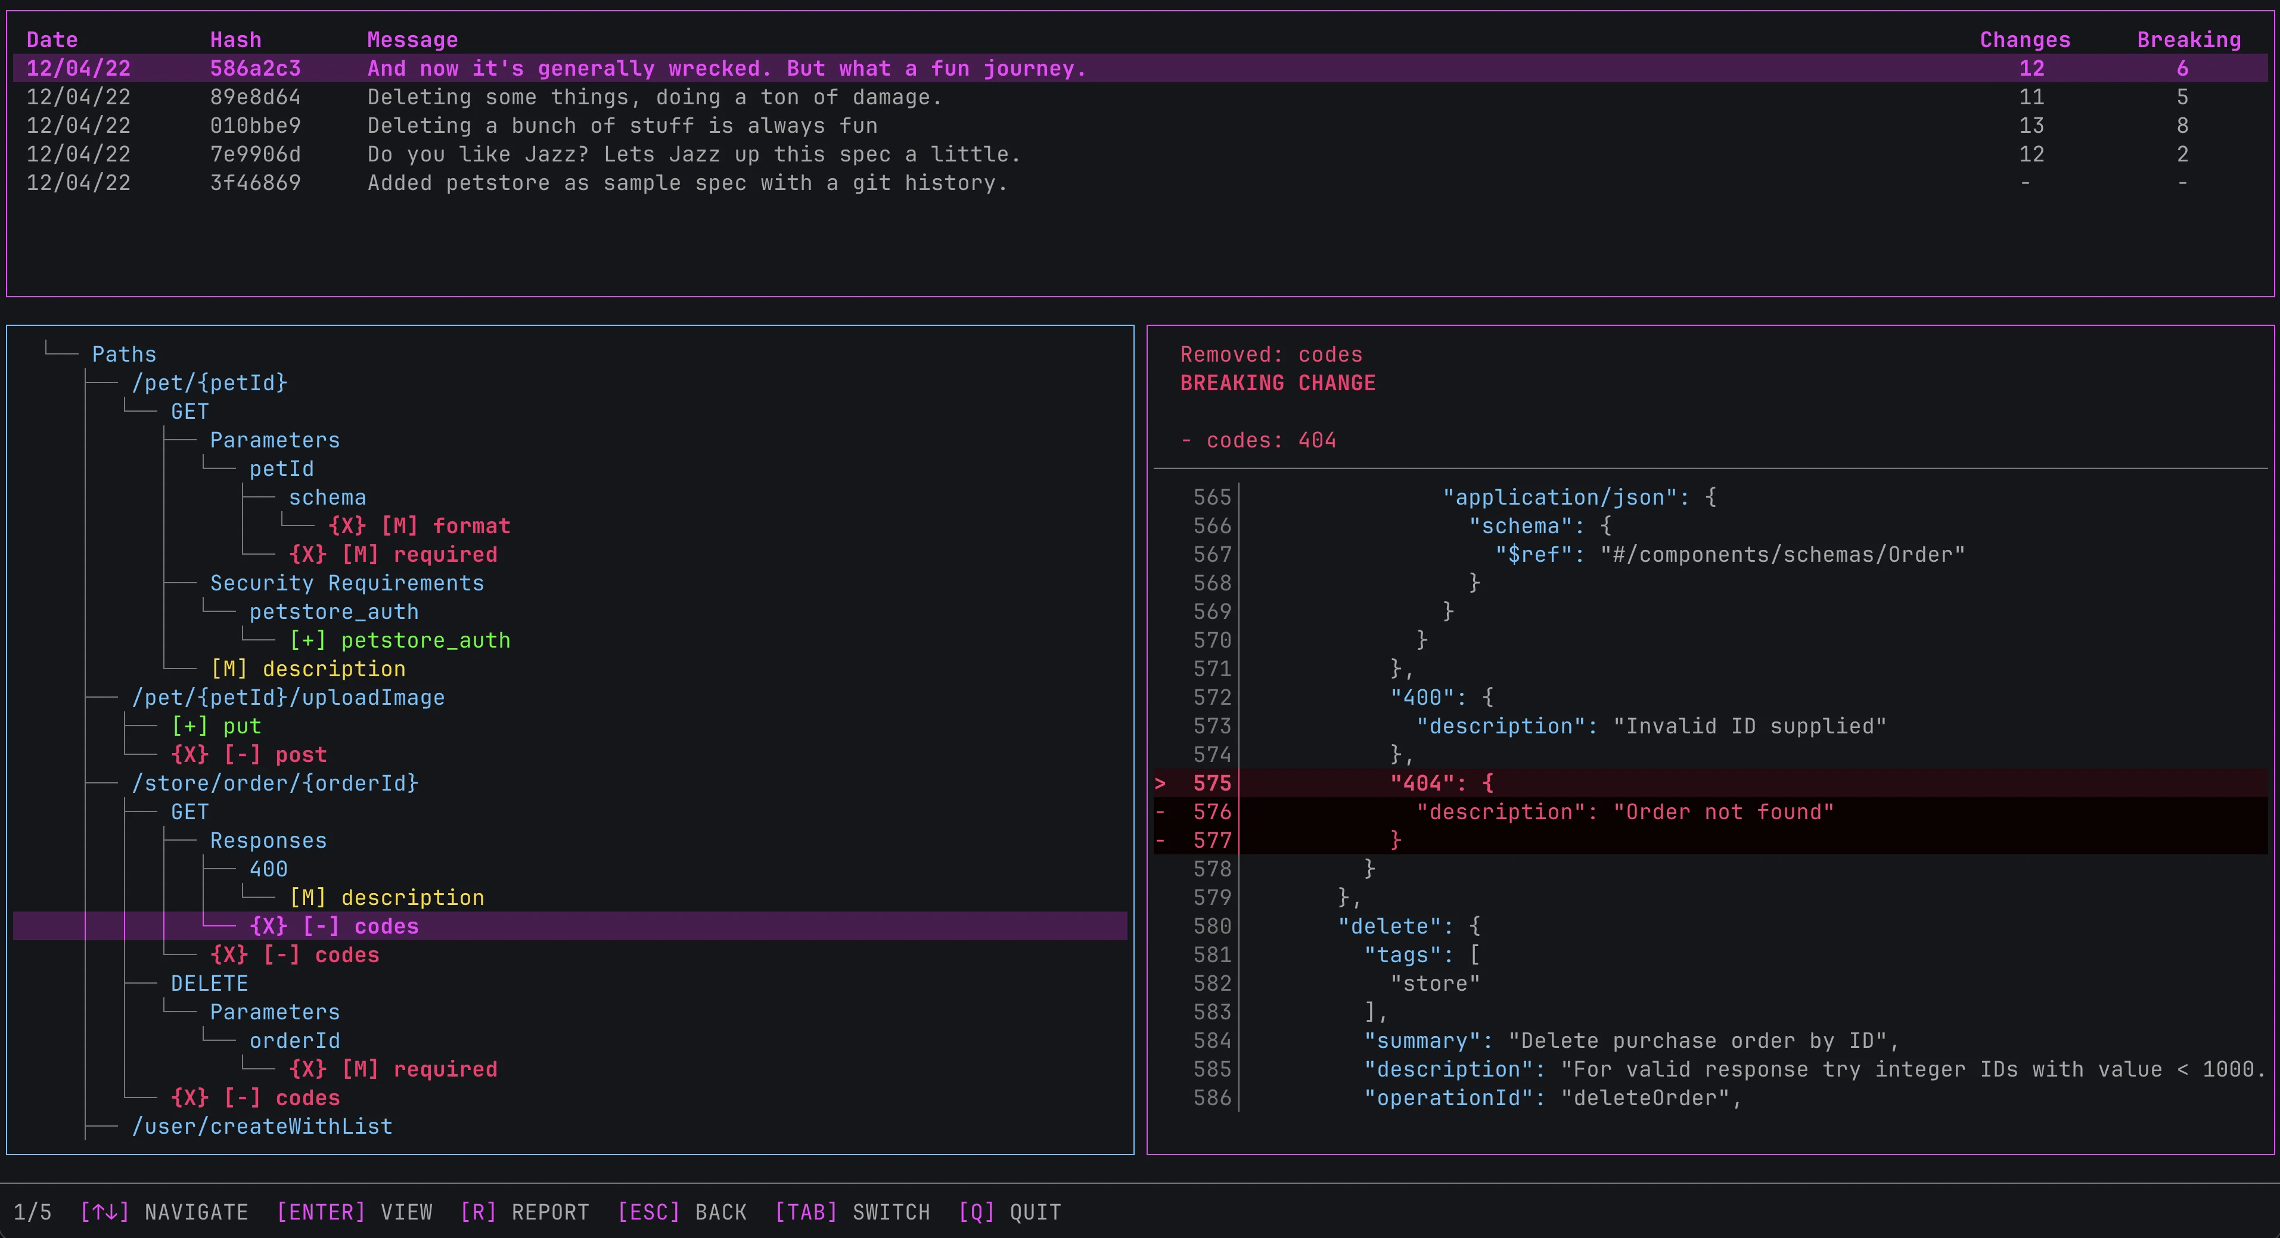2280x1238 pixels.
Task: Click the Security Requirements tree node
Action: 347,583
